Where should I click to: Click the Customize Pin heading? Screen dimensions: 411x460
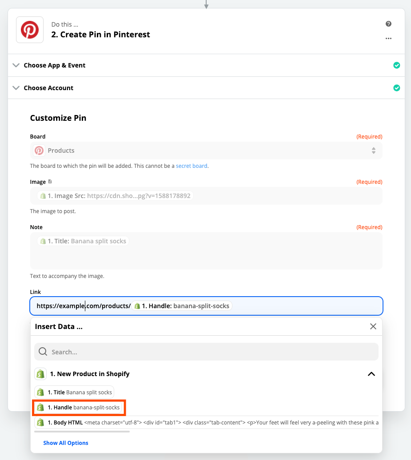[58, 118]
